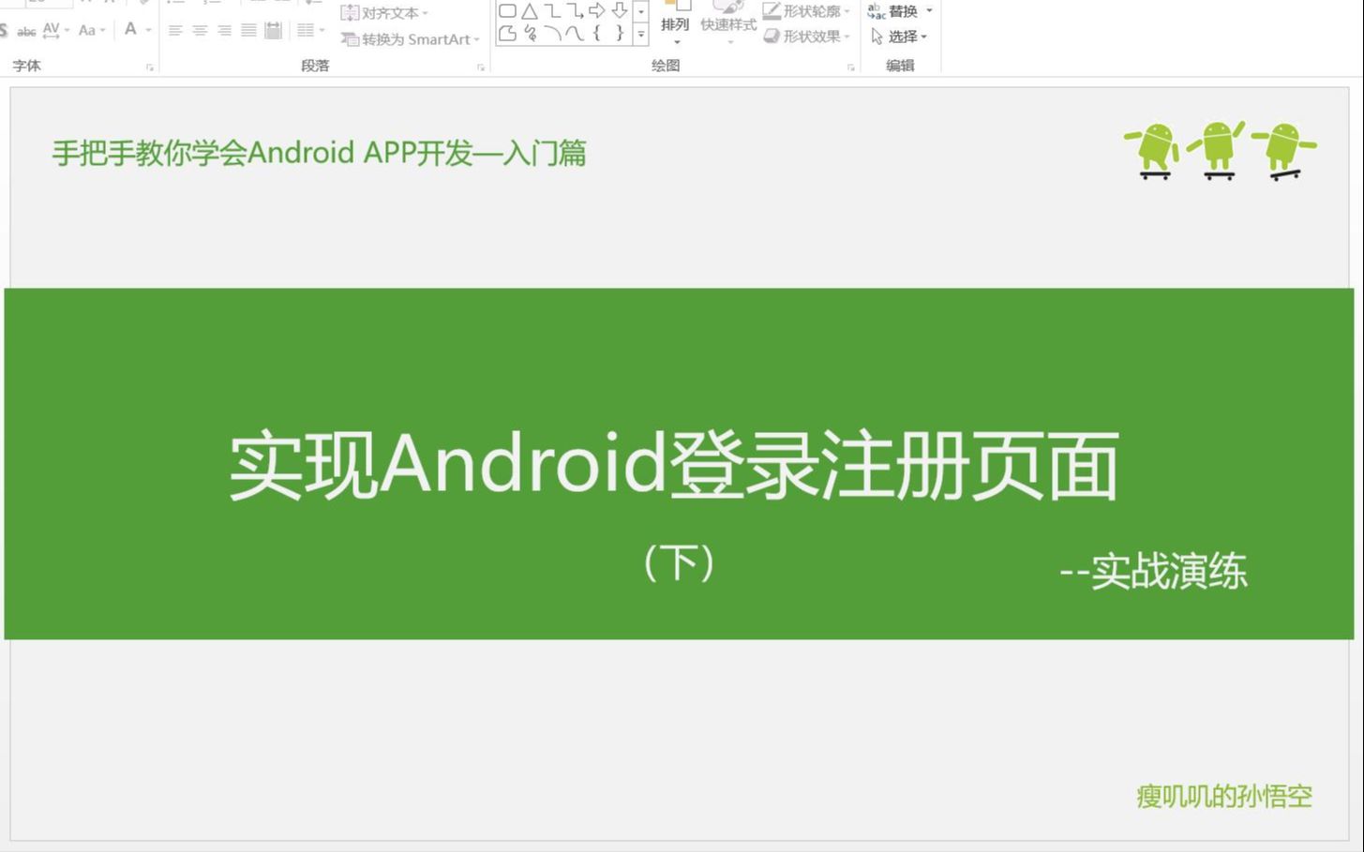Screen dimensions: 1364x852
Task: Select the arc shape
Action: (552, 34)
